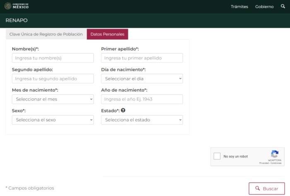Expand the 'Seleccionar el día' dropdown
Viewport: 290px width, 196px height.
pyautogui.click(x=142, y=79)
